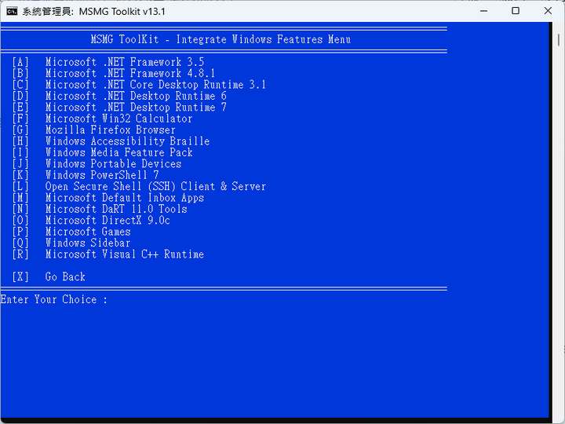Select 'Microsoft .NET Framework 3.5' menu line
This screenshot has width=565, height=424.
[x=125, y=62]
